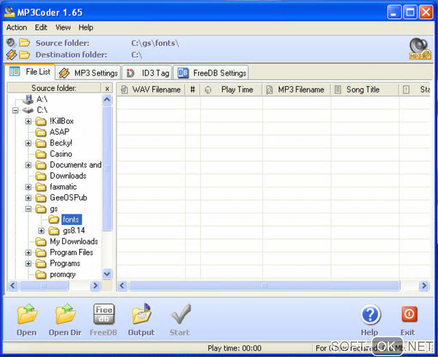Click the Source folder label in header
The width and height of the screenshot is (438, 357).
(x=63, y=43)
